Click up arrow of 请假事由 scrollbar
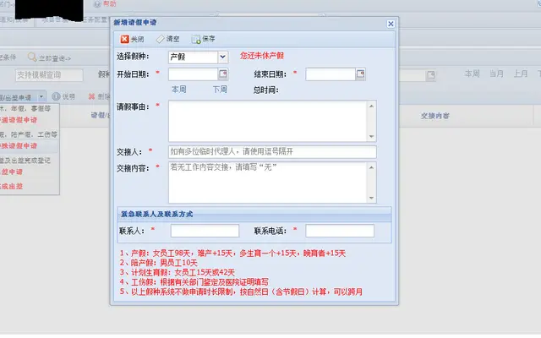541x338 pixels. [x=371, y=106]
